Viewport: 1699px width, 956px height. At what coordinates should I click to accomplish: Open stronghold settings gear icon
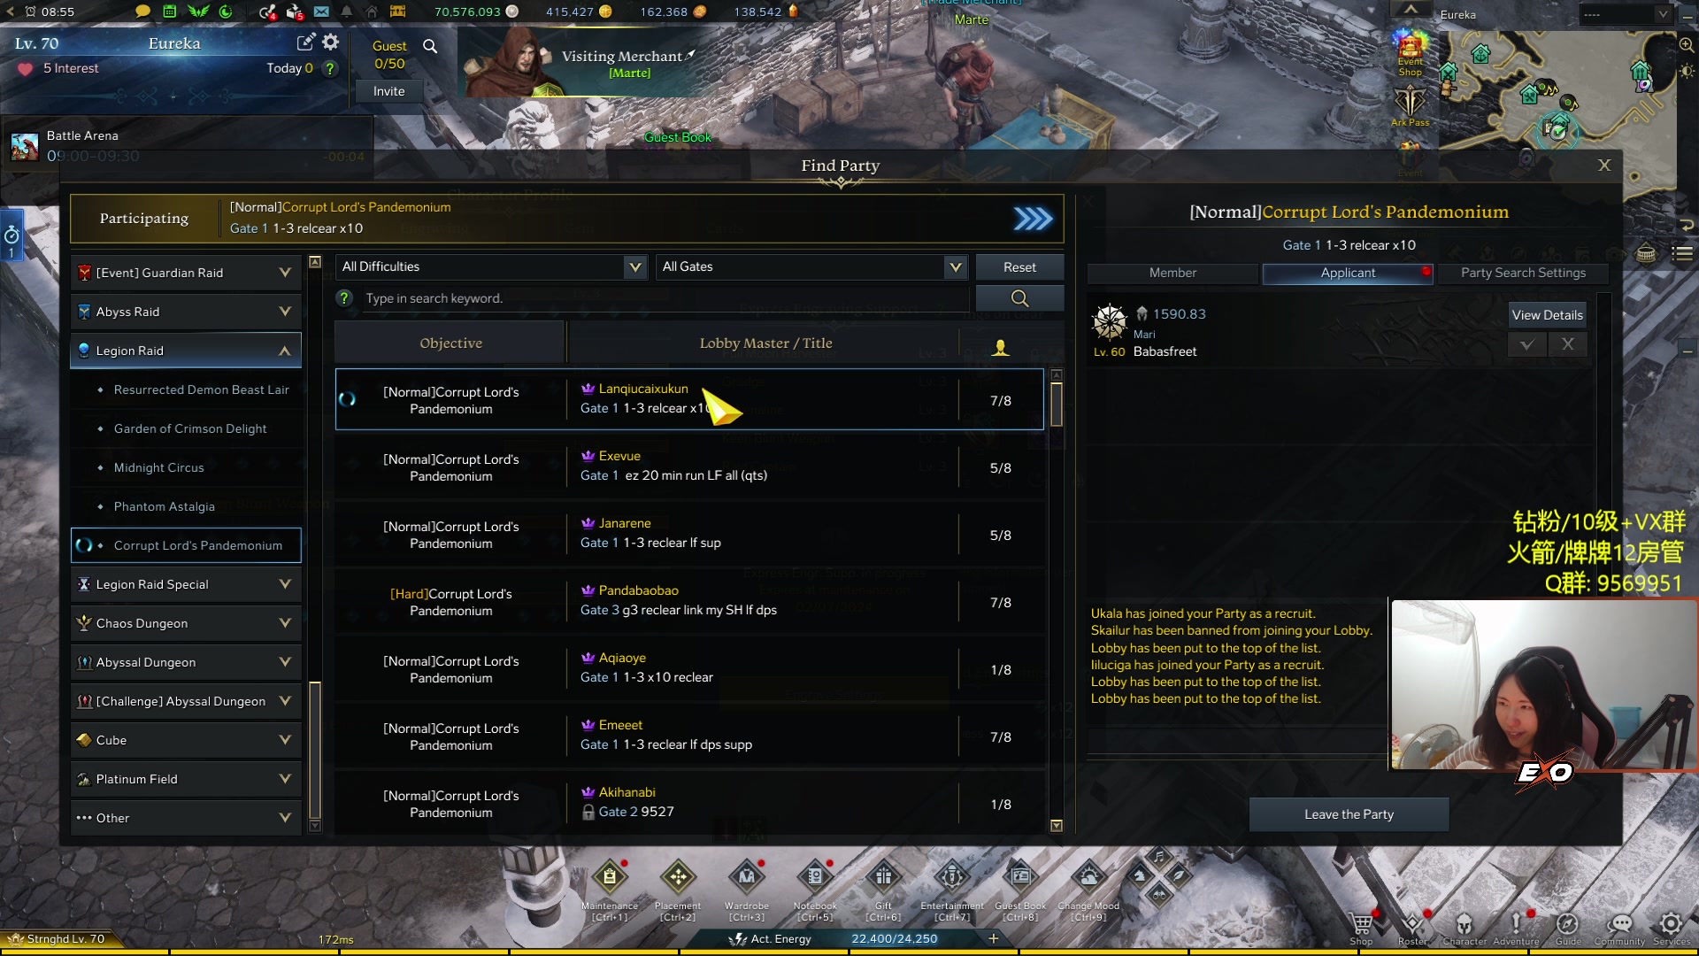point(331,42)
